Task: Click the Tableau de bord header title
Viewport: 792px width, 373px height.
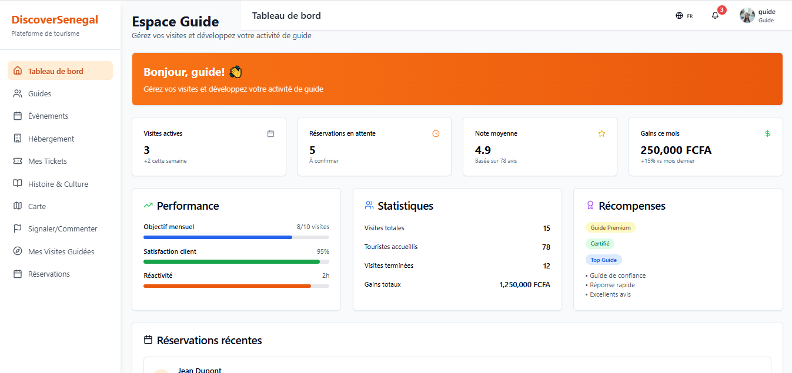Action: tap(286, 16)
